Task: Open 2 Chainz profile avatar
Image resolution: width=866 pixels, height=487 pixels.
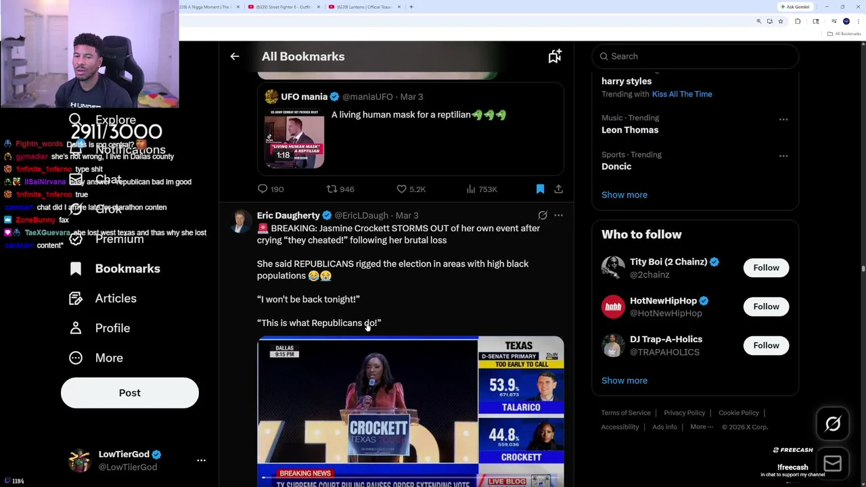Action: (x=613, y=268)
